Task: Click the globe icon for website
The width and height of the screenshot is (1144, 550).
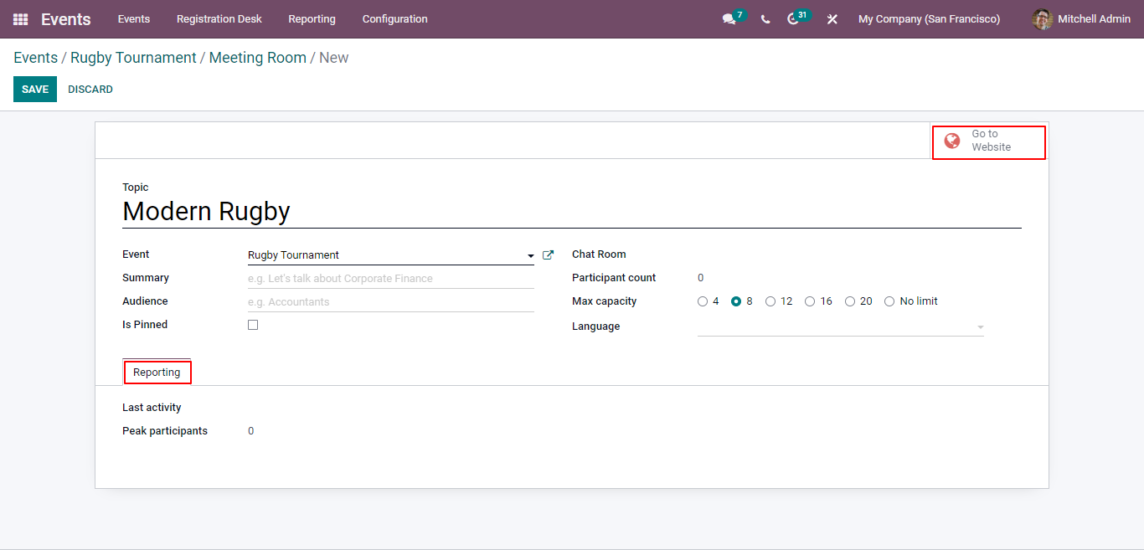Action: (x=952, y=141)
